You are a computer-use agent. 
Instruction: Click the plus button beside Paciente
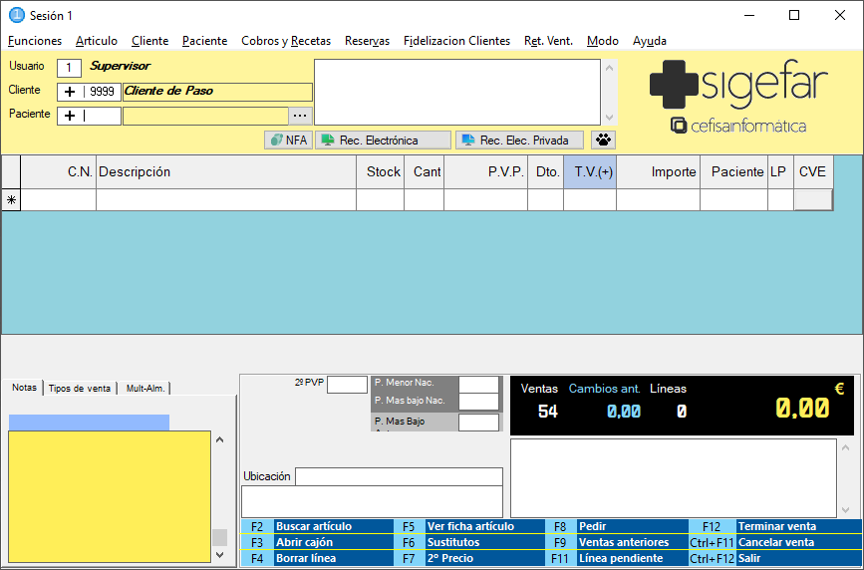(70, 116)
